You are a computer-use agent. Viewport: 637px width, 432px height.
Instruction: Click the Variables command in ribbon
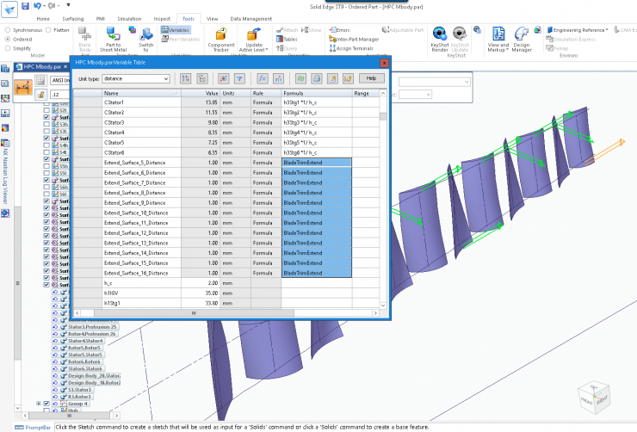[175, 30]
